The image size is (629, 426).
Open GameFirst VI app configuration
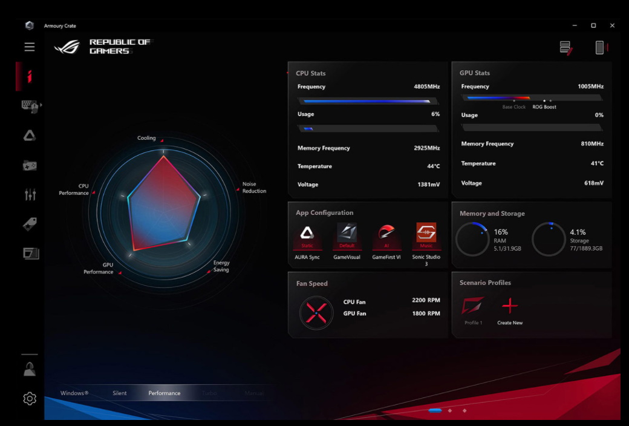pos(386,241)
